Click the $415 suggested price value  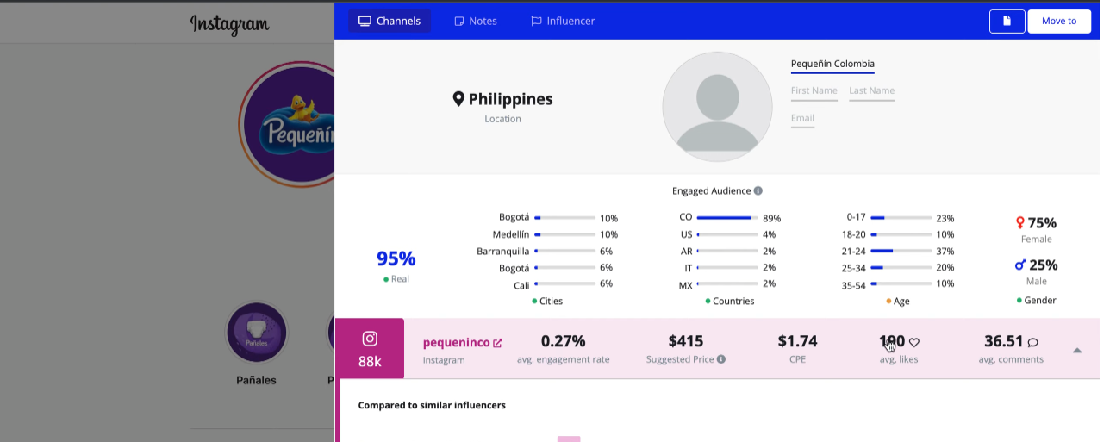[685, 341]
